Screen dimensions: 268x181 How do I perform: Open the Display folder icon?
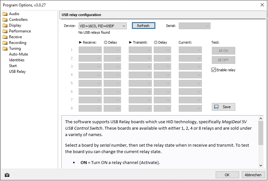click(5, 25)
